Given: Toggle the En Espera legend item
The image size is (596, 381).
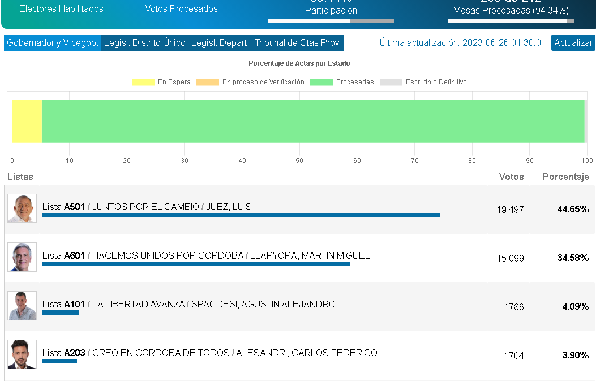Looking at the screenshot, I should coord(161,82).
